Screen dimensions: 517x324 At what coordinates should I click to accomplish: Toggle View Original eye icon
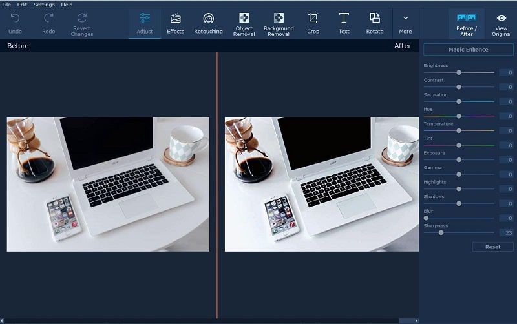(x=501, y=19)
